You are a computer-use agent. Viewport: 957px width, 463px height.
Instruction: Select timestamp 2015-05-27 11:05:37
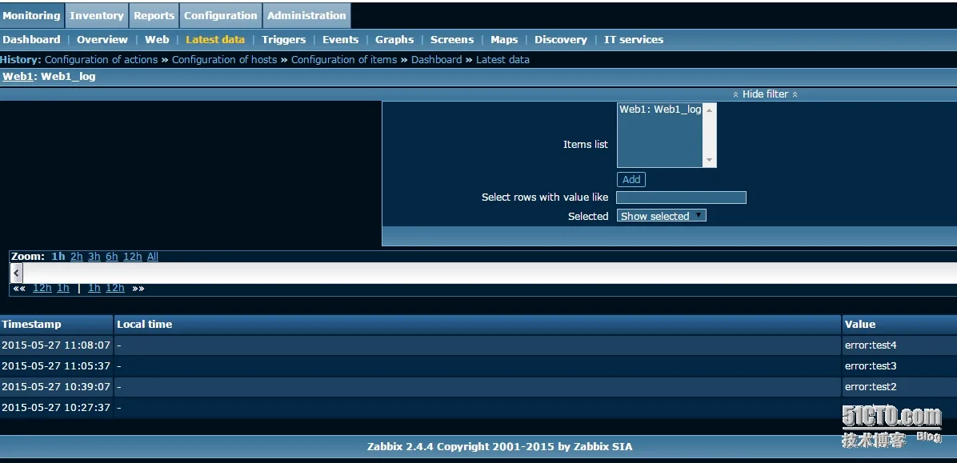[56, 366]
